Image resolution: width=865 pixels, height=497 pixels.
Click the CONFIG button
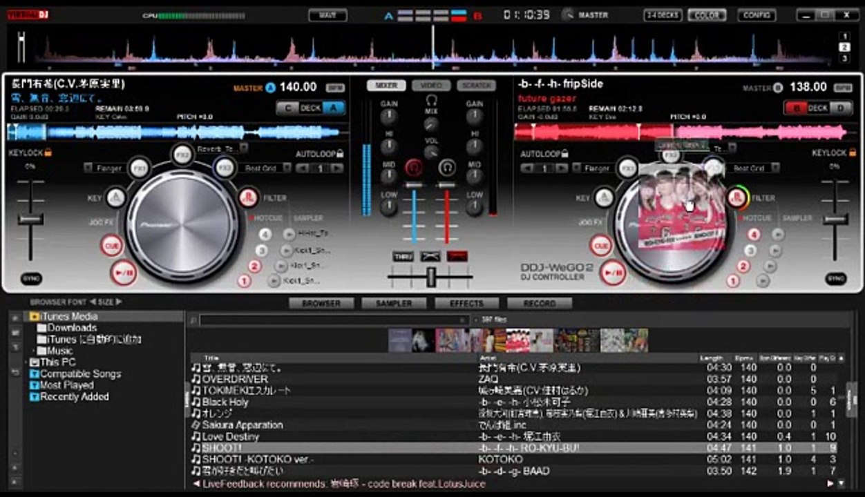click(x=756, y=14)
